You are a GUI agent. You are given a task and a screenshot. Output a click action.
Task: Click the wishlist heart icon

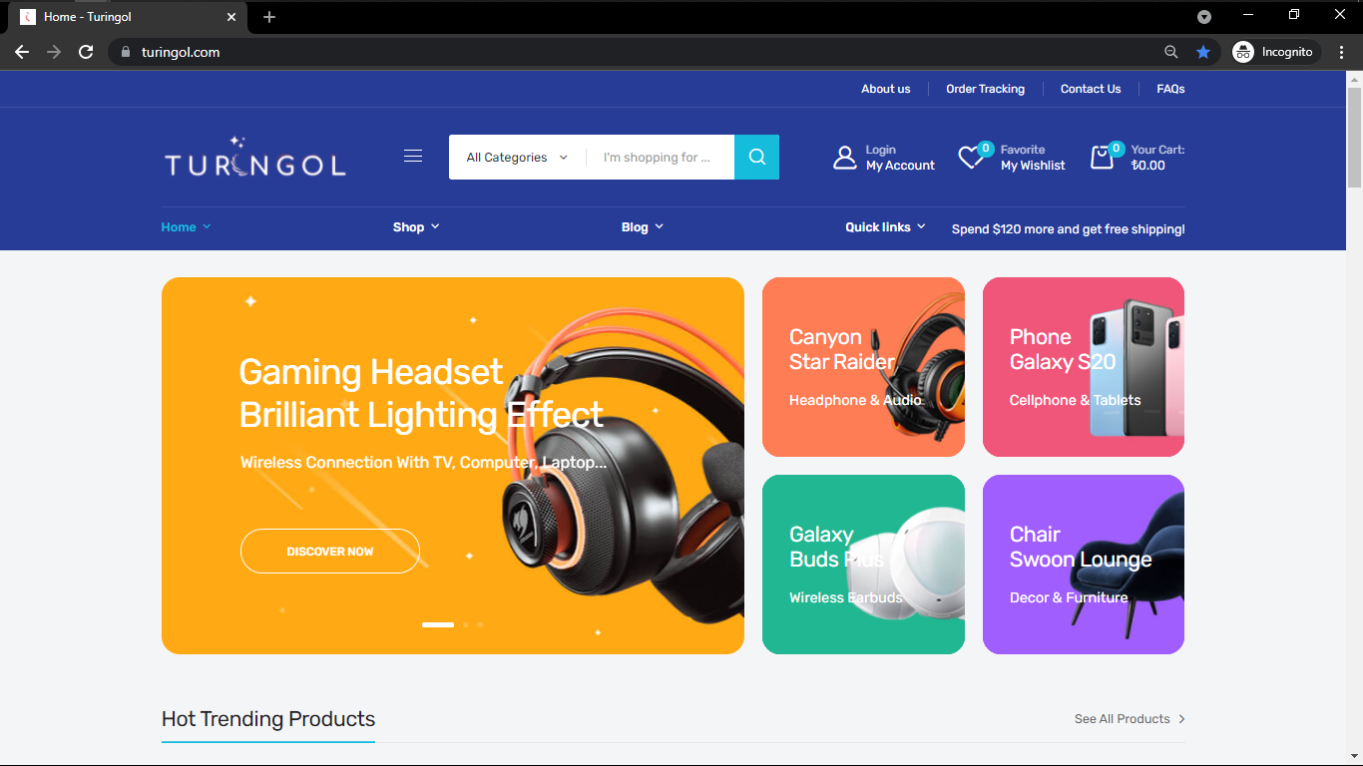[971, 158]
